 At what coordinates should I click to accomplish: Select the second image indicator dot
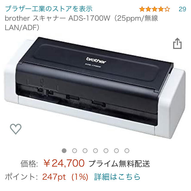point(75,151)
